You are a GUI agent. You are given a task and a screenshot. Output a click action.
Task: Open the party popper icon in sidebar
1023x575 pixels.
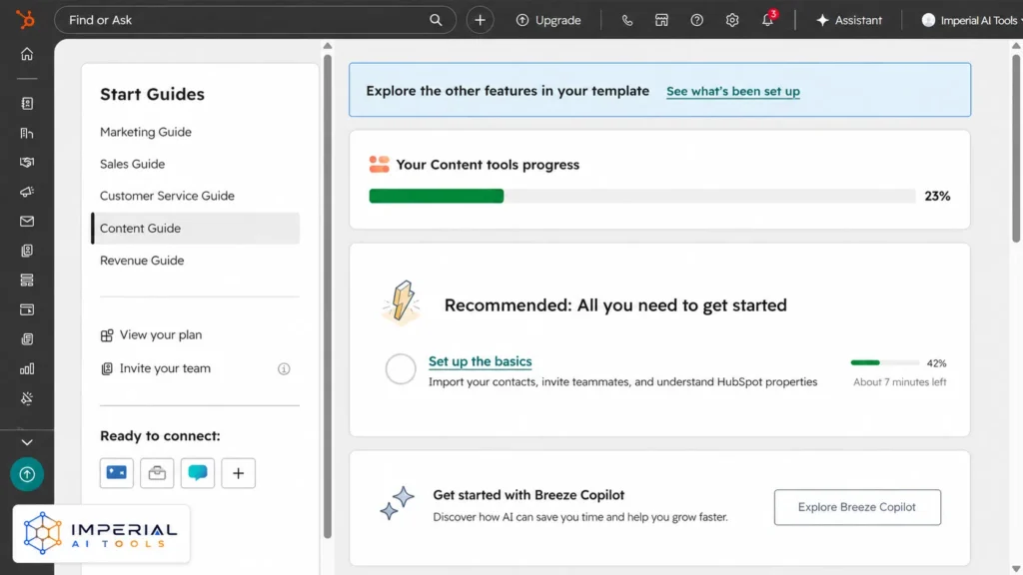click(27, 398)
